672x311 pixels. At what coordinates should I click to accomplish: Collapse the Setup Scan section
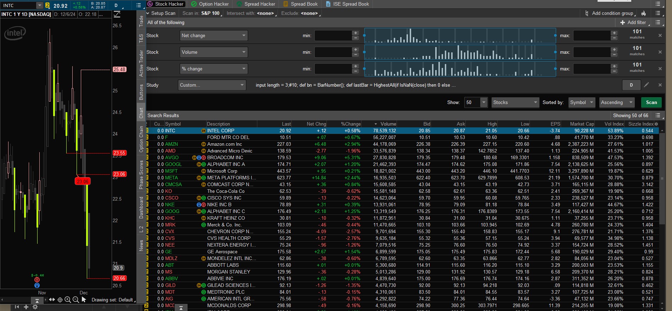coord(148,13)
